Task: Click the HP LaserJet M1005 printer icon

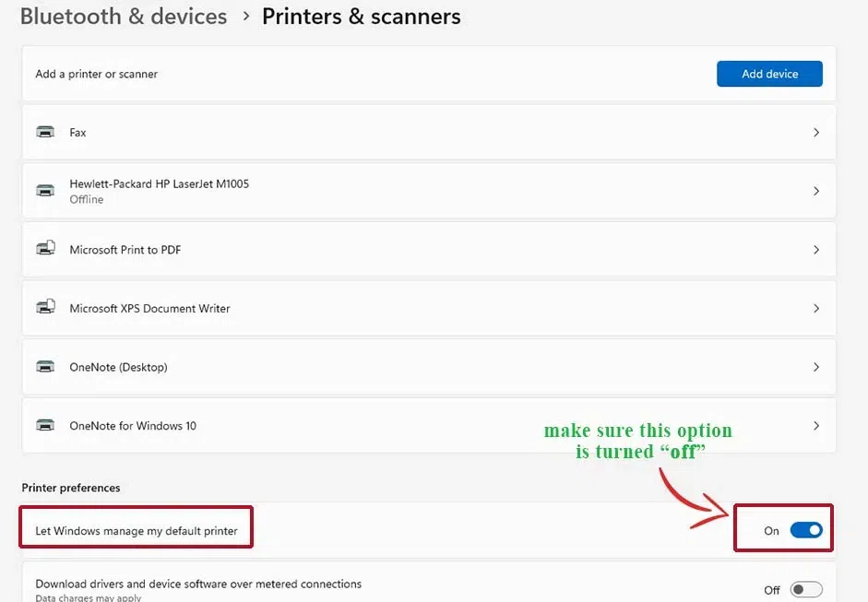Action: [x=45, y=191]
